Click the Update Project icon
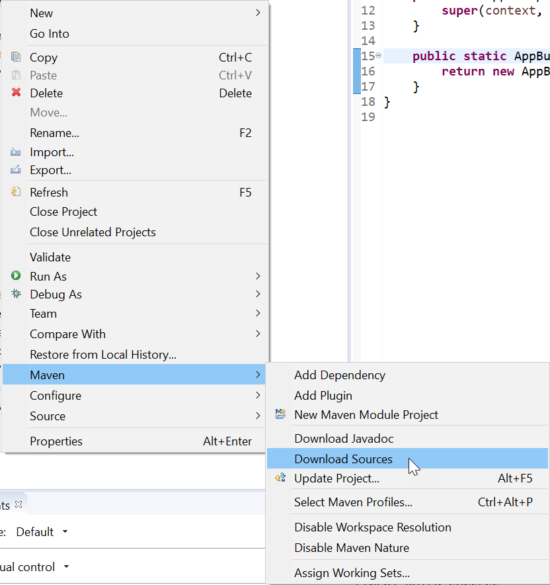550x585 pixels. (x=280, y=478)
